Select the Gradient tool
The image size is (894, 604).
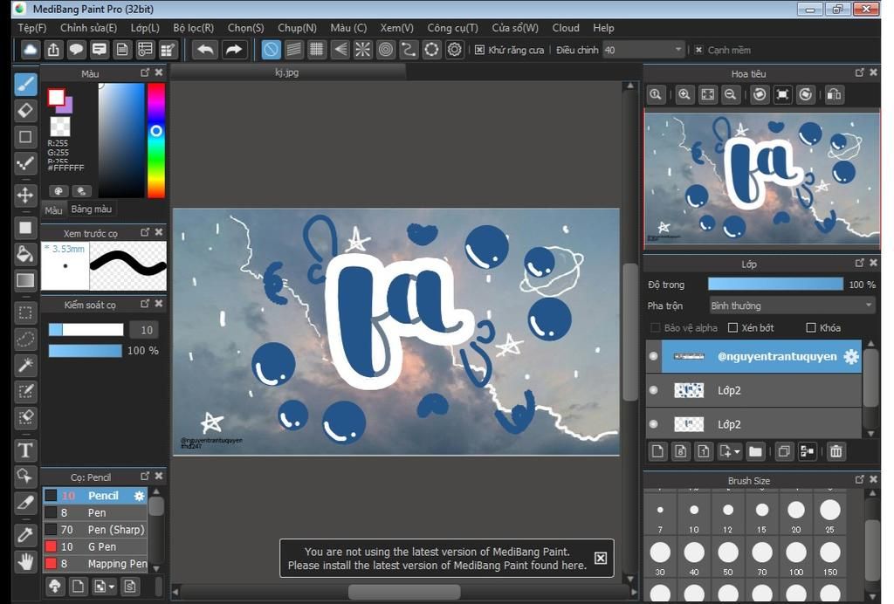pos(25,280)
